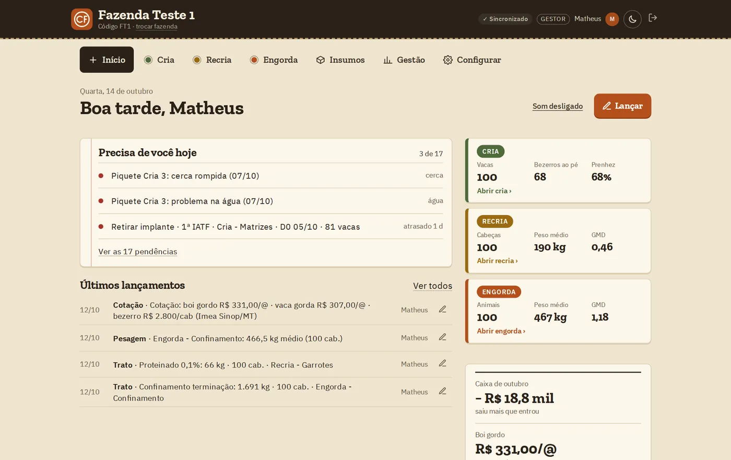This screenshot has height=460, width=731.
Task: Click the Recria GMD 0,46 value
Action: (x=602, y=247)
